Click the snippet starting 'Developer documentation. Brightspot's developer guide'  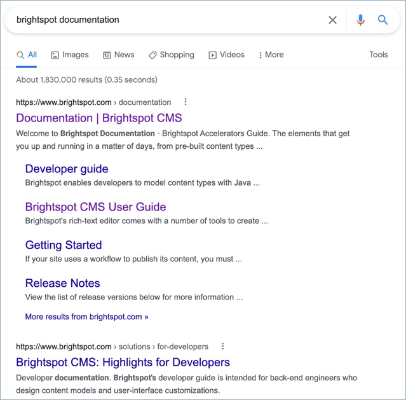187,384
